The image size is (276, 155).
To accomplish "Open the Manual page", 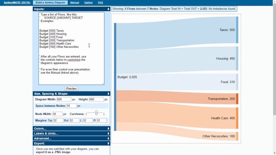I will click(x=75, y=3).
